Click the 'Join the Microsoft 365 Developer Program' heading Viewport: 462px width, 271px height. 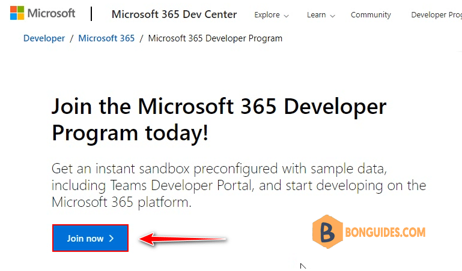point(219,119)
